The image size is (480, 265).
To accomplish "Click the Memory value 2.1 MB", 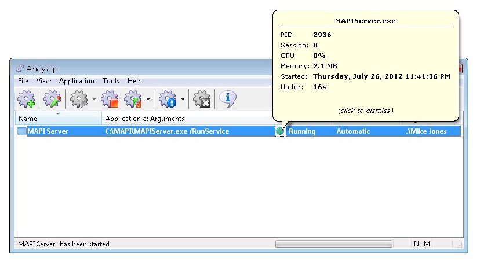I will [x=325, y=66].
